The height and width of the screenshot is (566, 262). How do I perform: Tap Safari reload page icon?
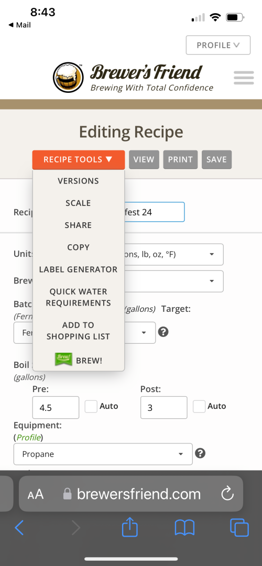point(227,494)
